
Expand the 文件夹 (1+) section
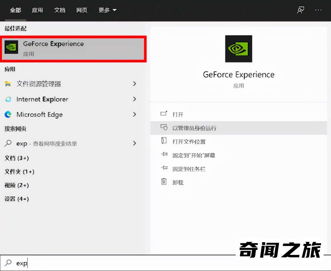click(19, 172)
